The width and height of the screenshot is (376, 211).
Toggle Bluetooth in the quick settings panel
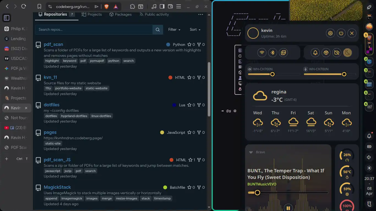coord(273,52)
